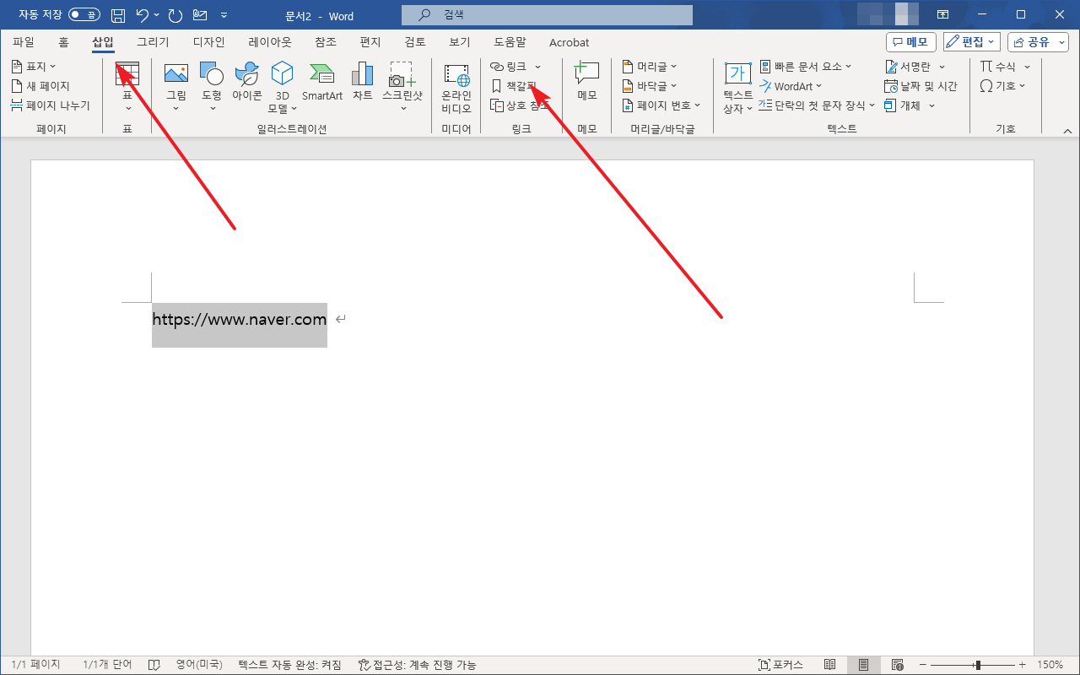Toggle the AutoSave switch
The height and width of the screenshot is (675, 1080).
pyautogui.click(x=83, y=15)
